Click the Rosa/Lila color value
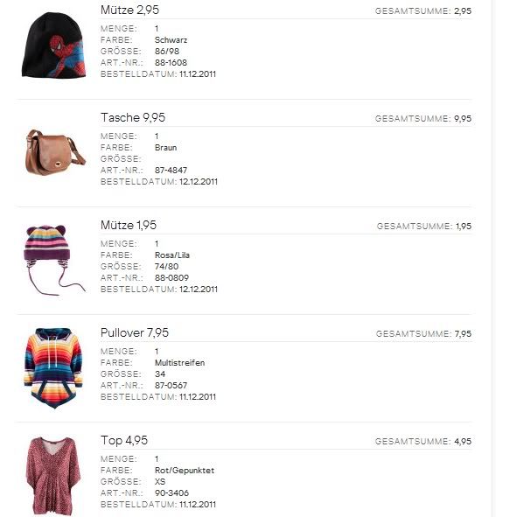The width and height of the screenshot is (517, 517). point(172,255)
